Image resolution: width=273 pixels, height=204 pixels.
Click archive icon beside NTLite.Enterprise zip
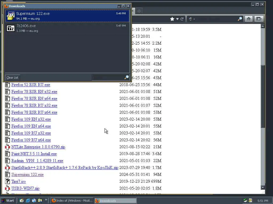coord(7,147)
